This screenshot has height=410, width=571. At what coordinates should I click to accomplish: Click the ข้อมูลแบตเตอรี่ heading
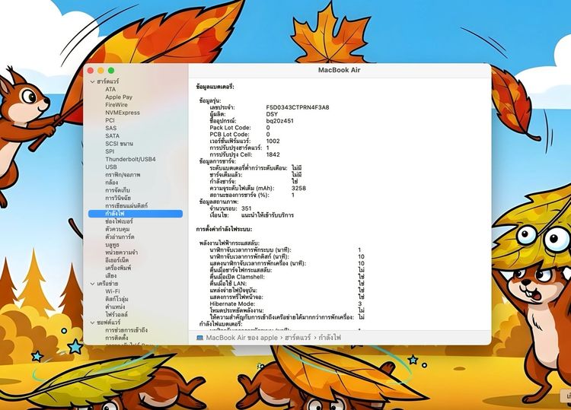(x=215, y=87)
